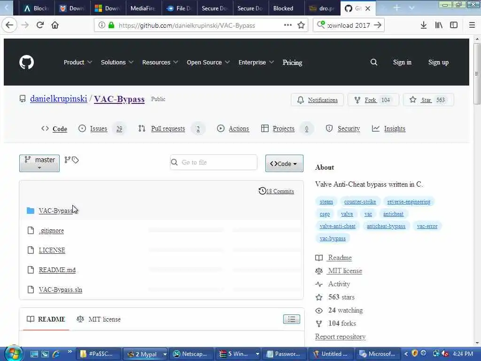Open the VAC-Bypass folder

click(55, 211)
